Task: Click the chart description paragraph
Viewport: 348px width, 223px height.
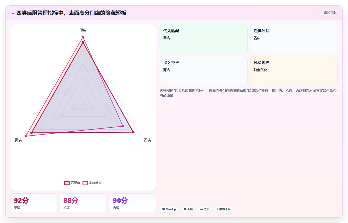Action: pyautogui.click(x=248, y=93)
